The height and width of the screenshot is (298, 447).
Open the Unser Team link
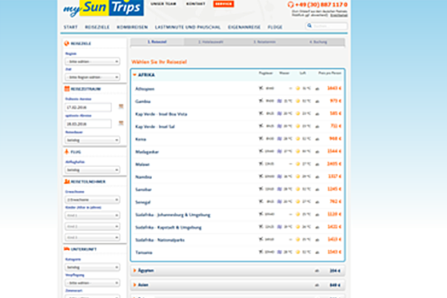click(163, 4)
